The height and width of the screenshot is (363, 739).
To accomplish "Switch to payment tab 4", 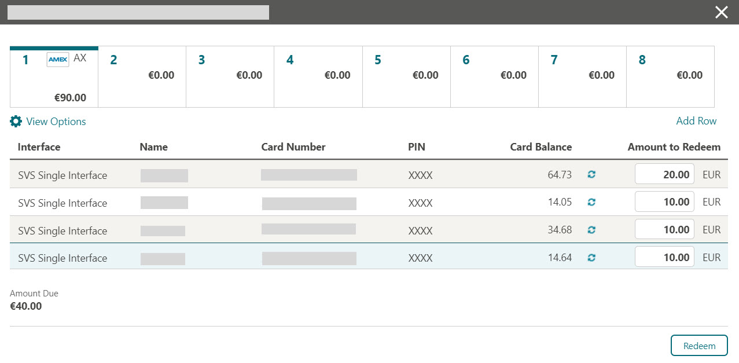I will [x=318, y=75].
